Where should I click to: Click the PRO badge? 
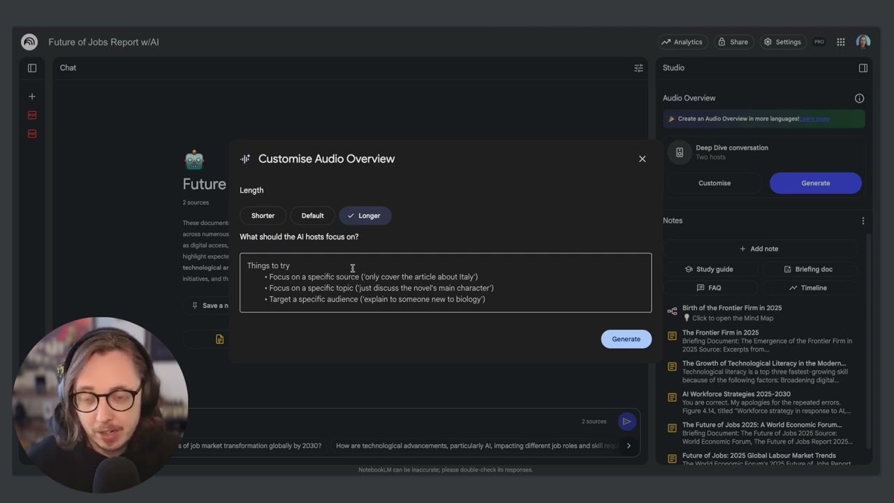(x=819, y=42)
